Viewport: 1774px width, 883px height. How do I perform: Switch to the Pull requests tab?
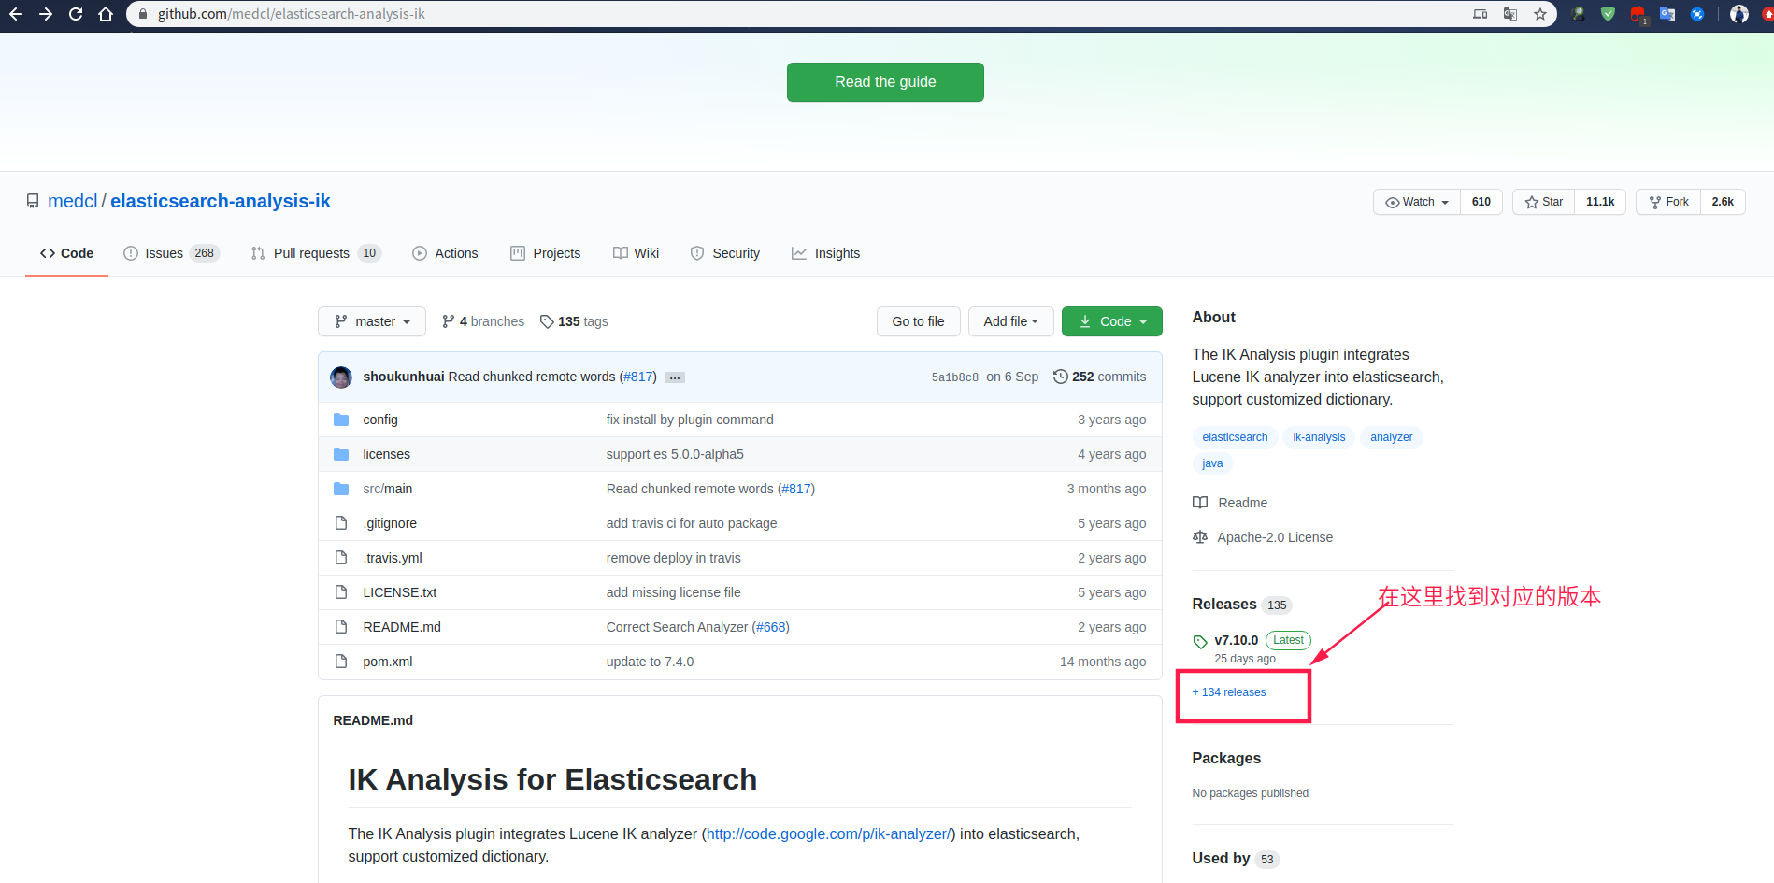[x=316, y=253]
